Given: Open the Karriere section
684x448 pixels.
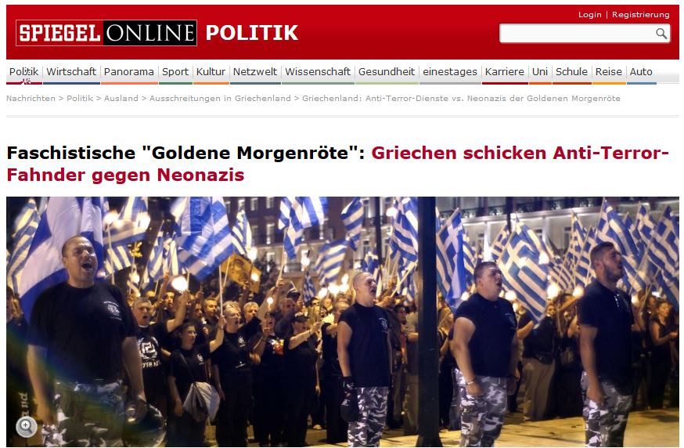Looking at the screenshot, I should pos(505,71).
